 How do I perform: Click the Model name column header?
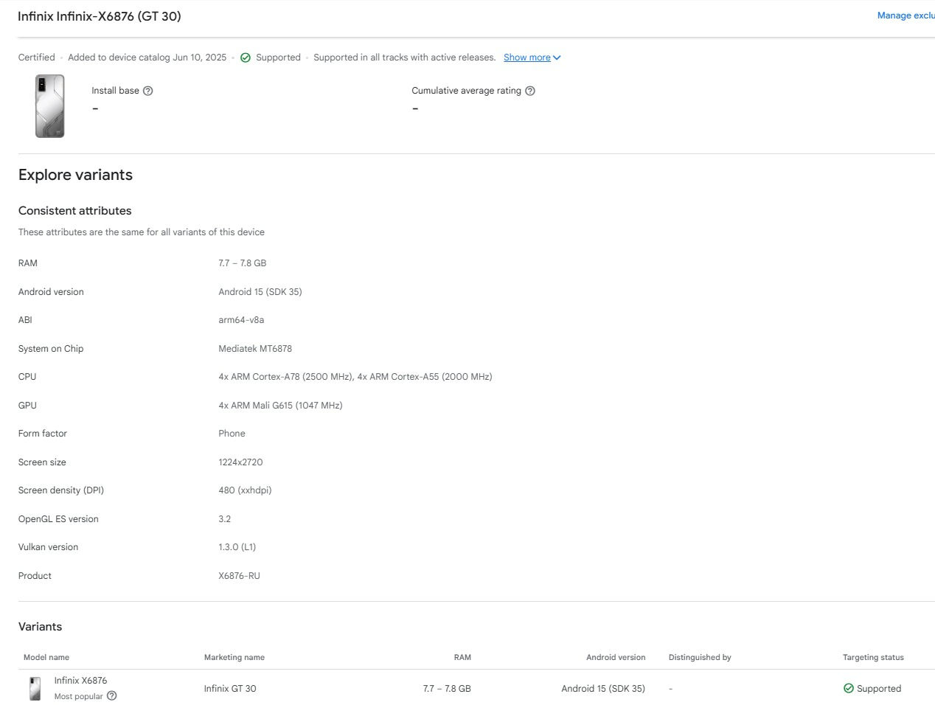[x=46, y=657]
